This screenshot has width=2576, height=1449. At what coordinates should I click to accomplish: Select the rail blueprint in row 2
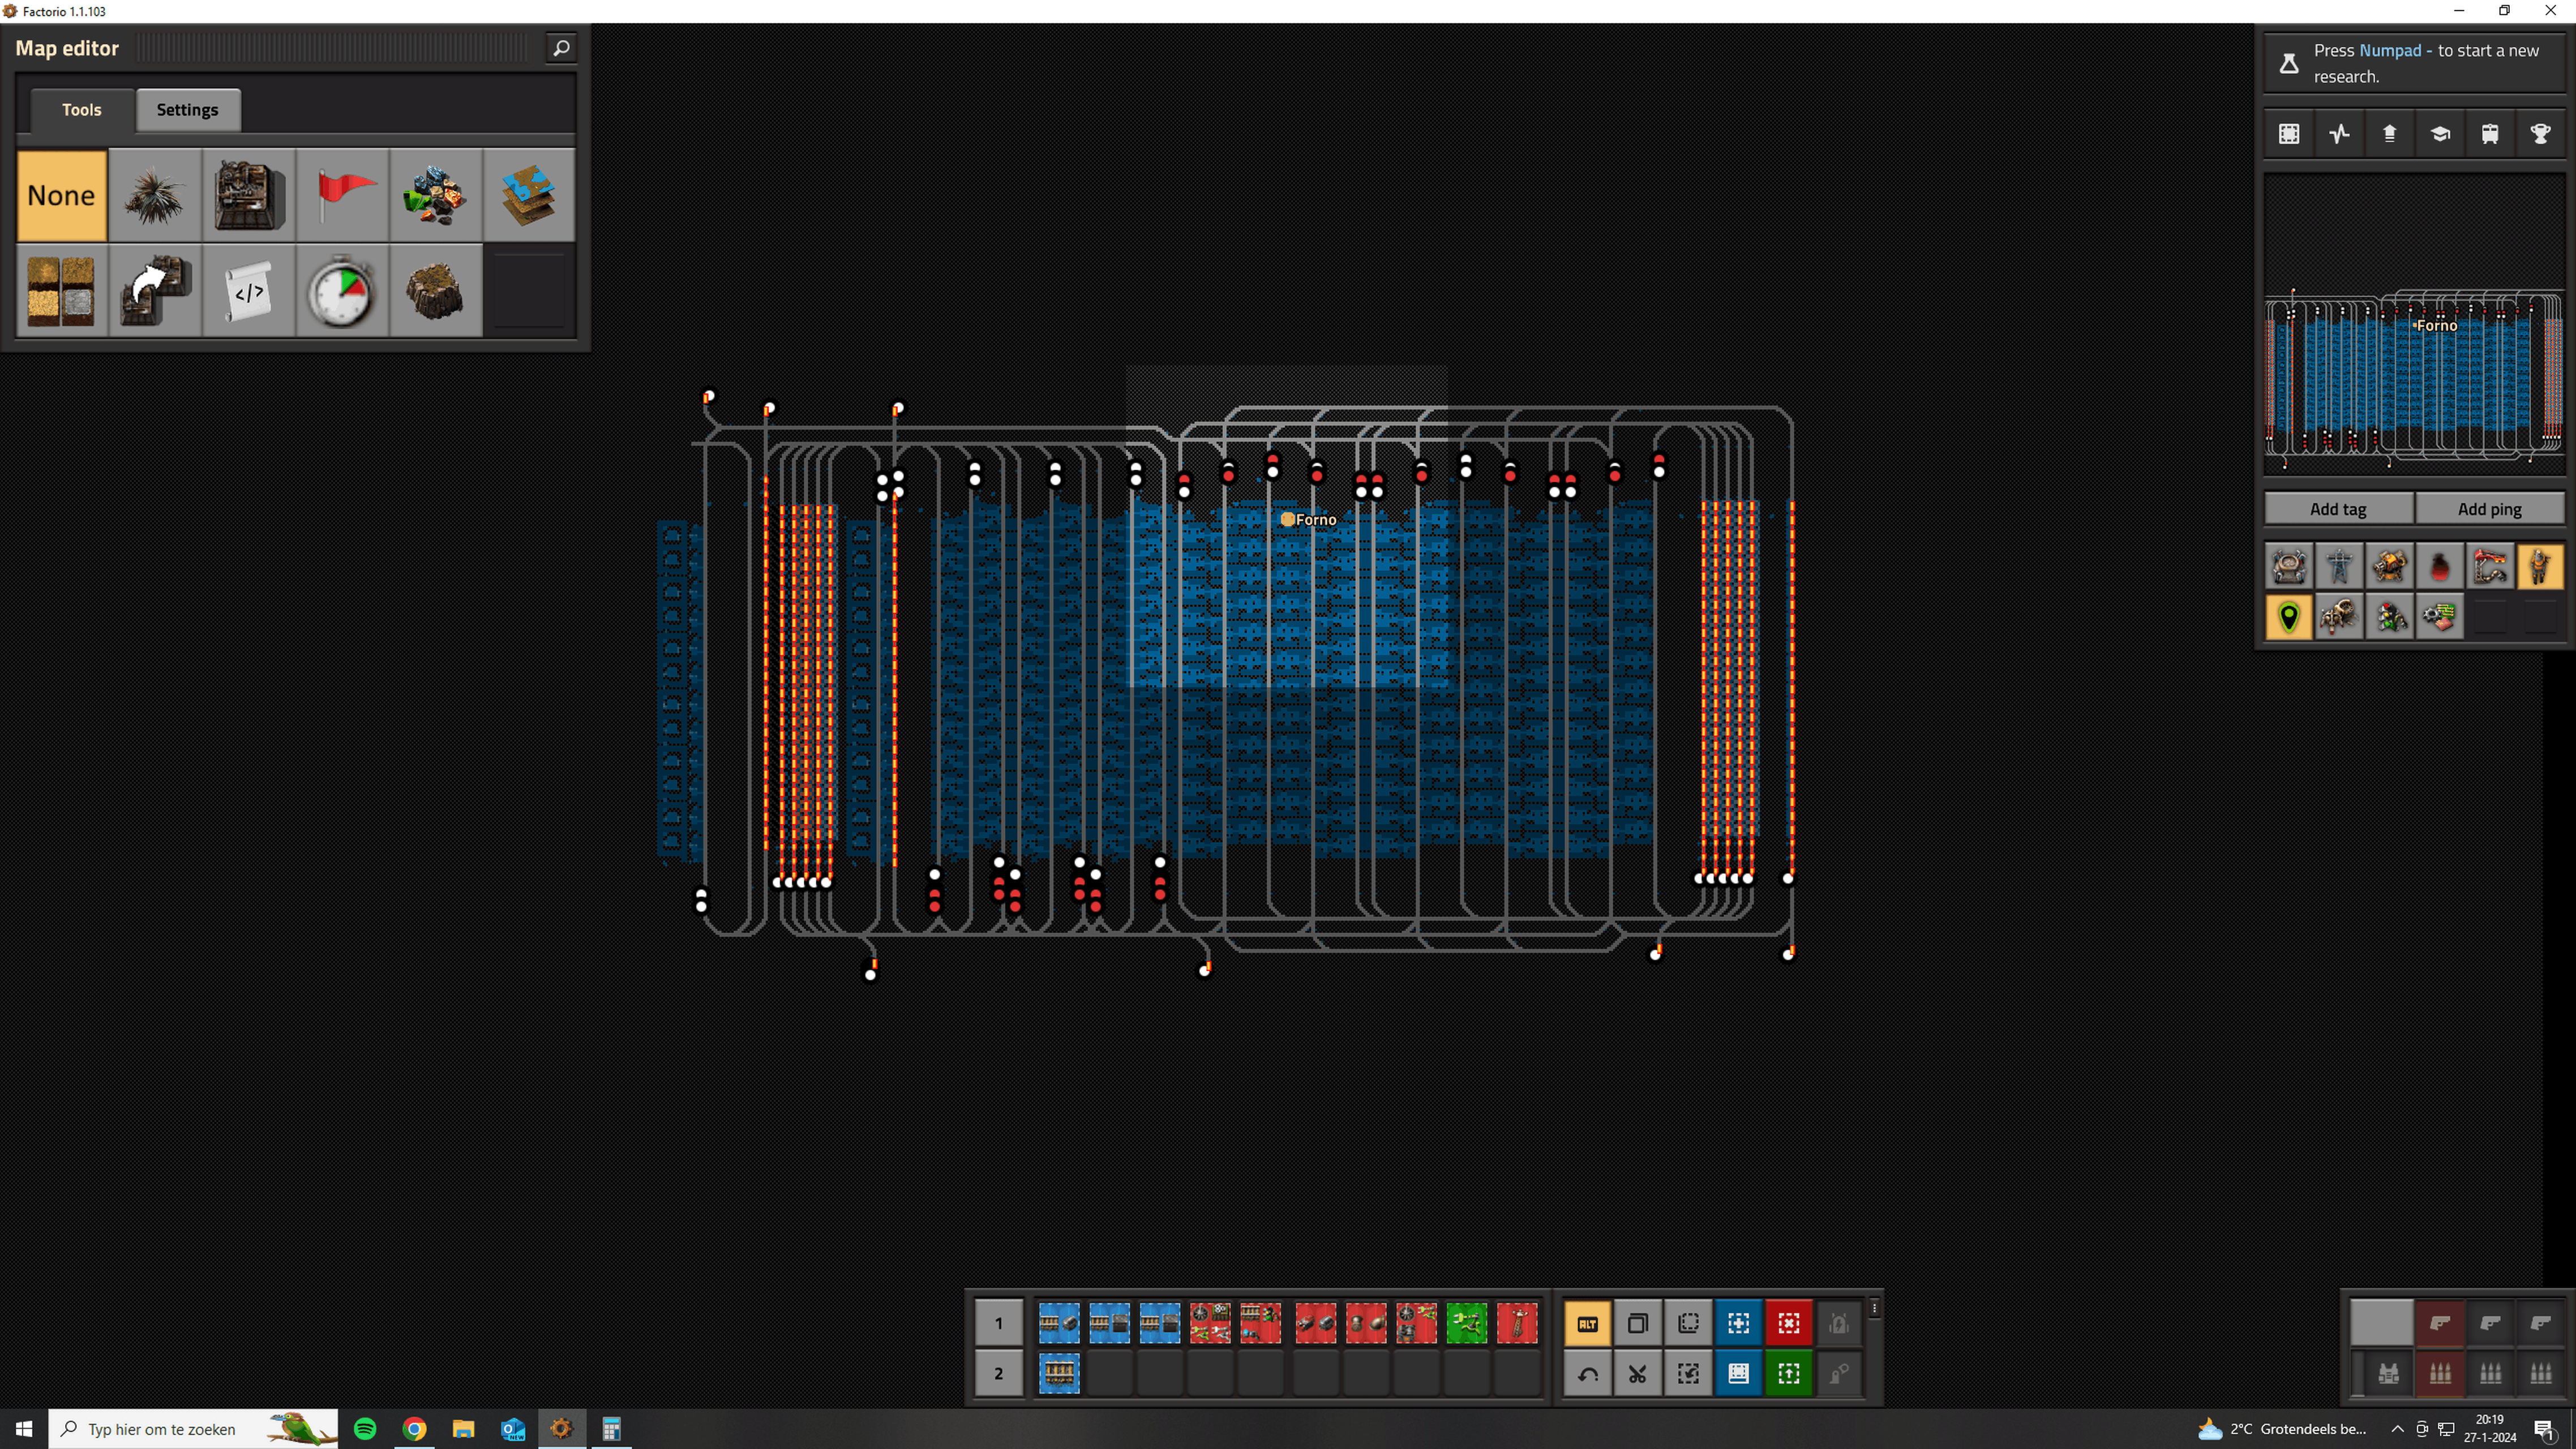tap(1059, 1373)
